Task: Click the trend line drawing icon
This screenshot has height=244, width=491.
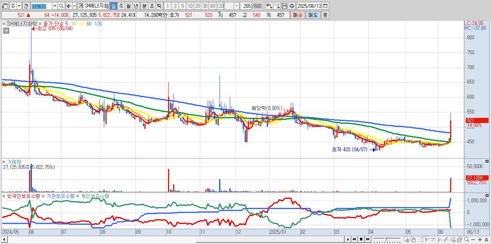Action: 446,240
